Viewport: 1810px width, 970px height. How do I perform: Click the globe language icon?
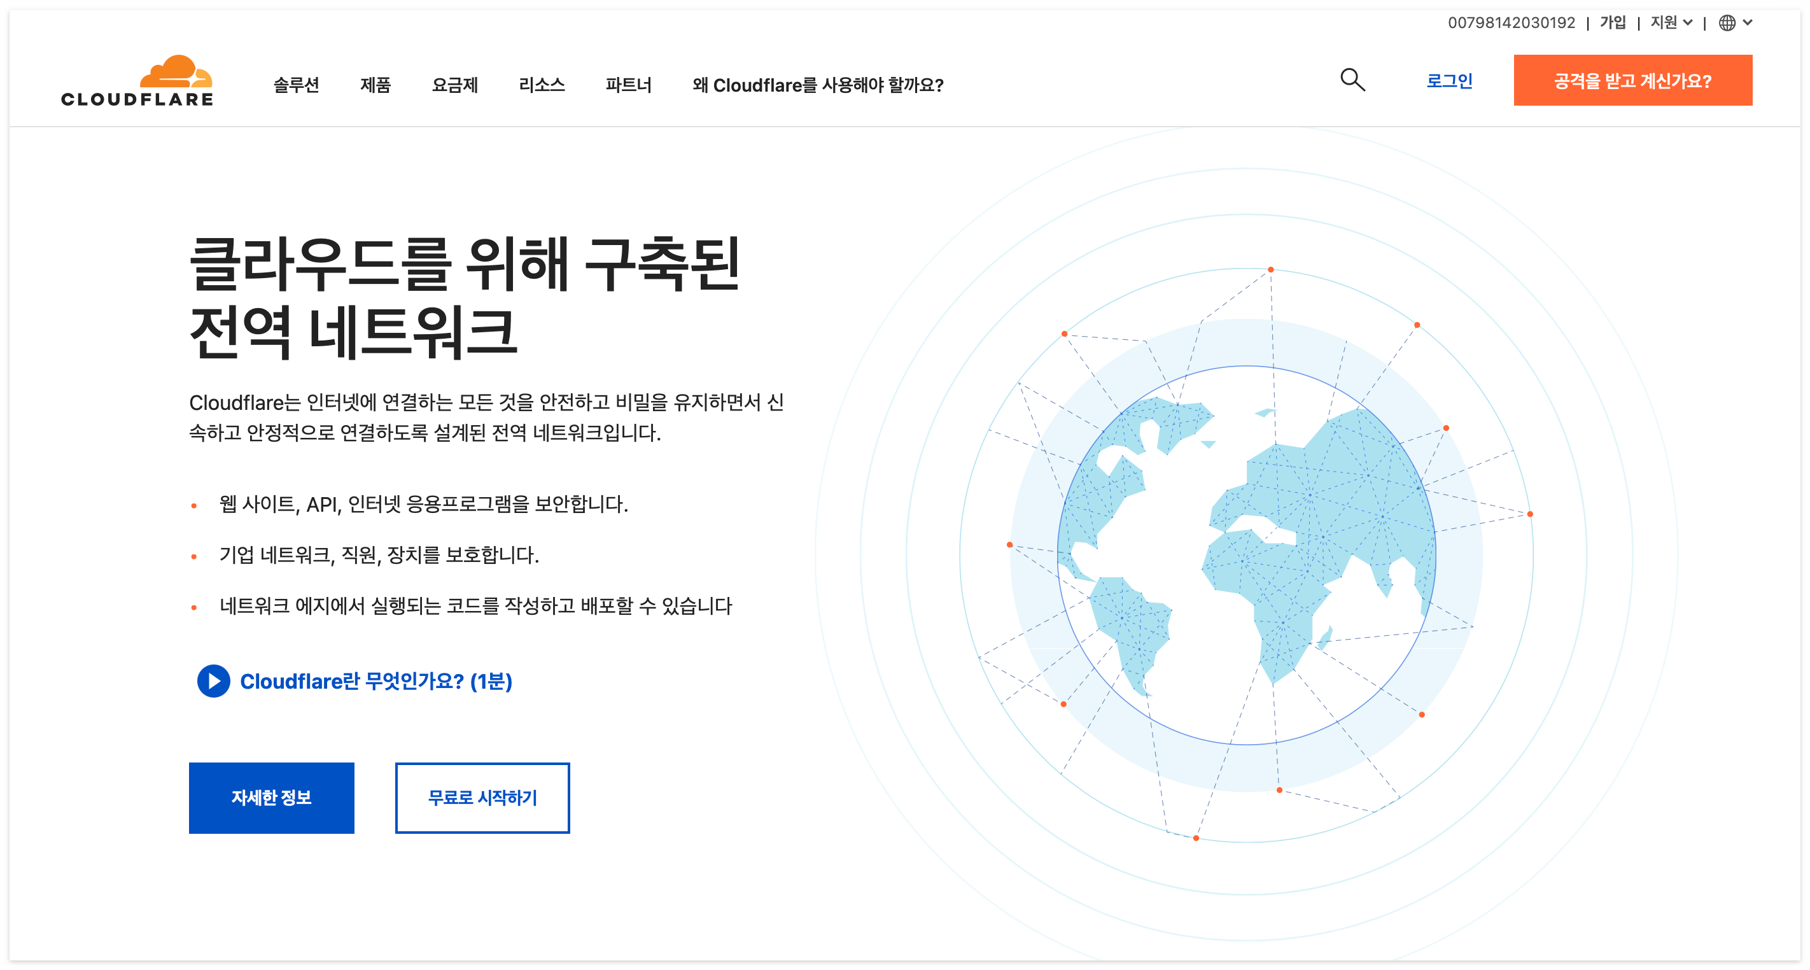click(x=1727, y=23)
